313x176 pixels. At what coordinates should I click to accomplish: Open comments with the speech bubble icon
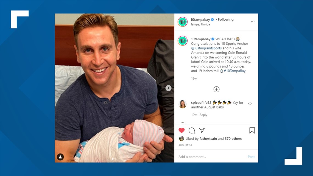point(192,130)
